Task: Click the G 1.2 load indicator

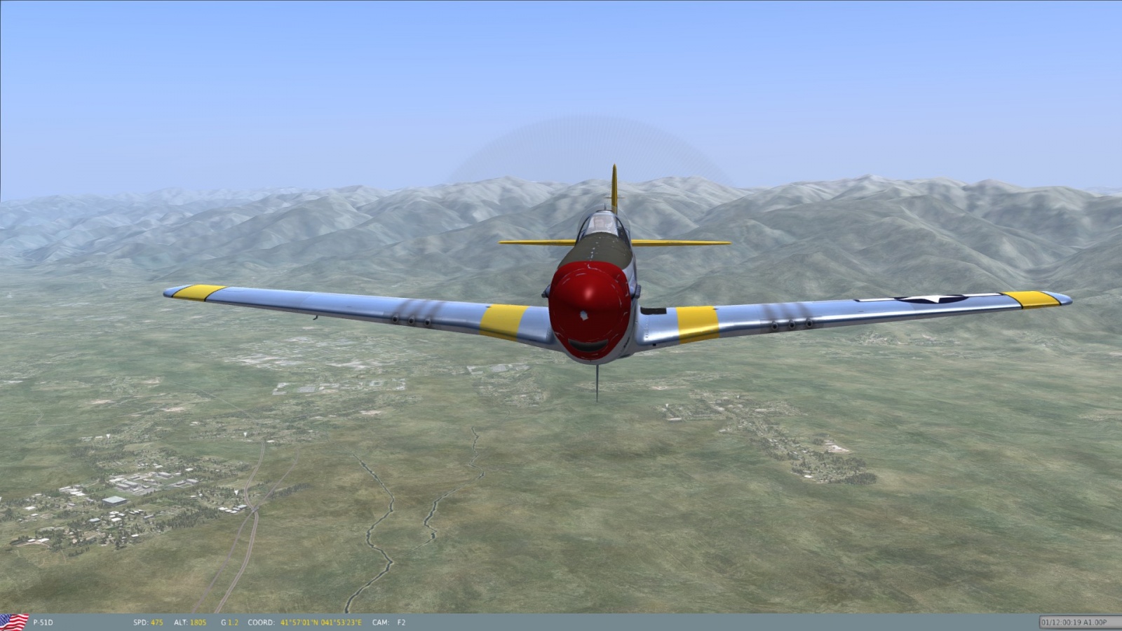Action: click(229, 623)
